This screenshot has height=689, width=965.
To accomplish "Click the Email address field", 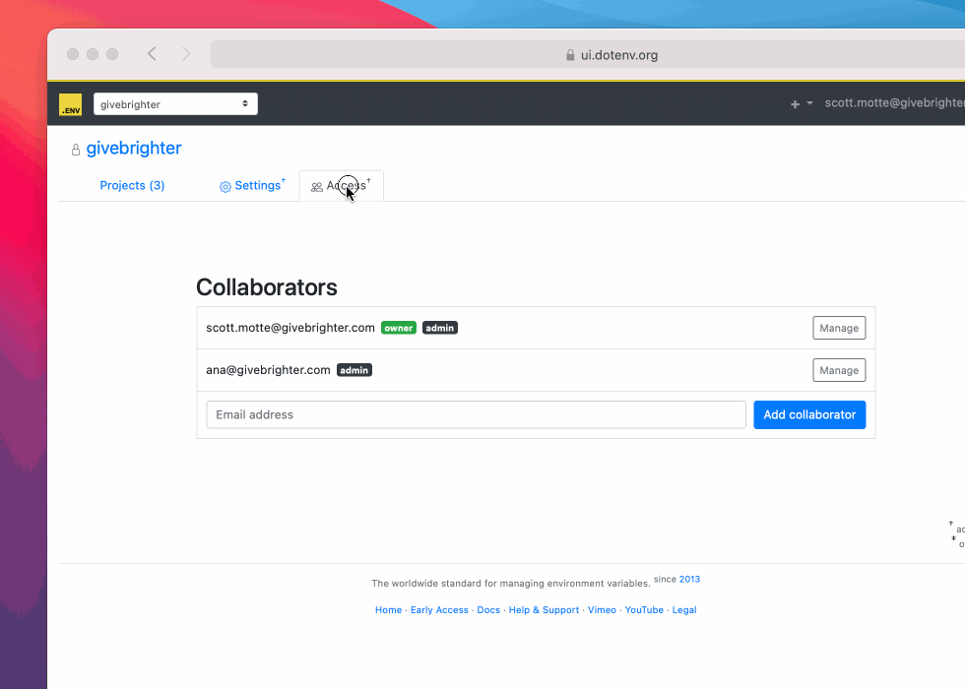I will [476, 414].
